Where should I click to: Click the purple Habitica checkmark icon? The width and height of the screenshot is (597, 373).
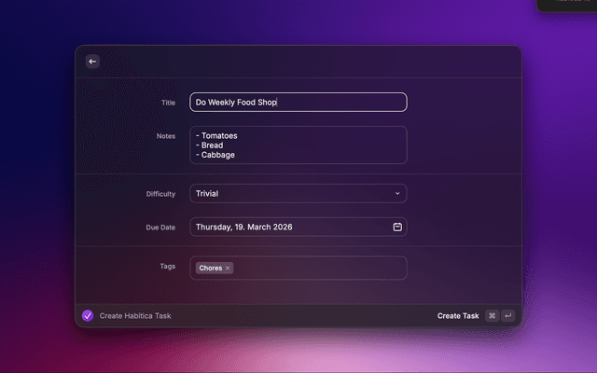click(88, 316)
